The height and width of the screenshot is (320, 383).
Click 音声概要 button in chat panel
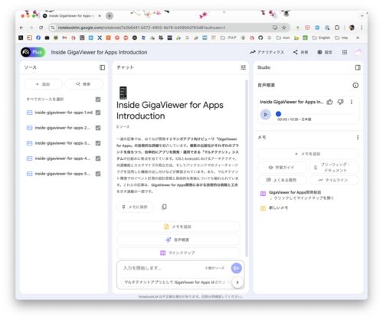178,240
